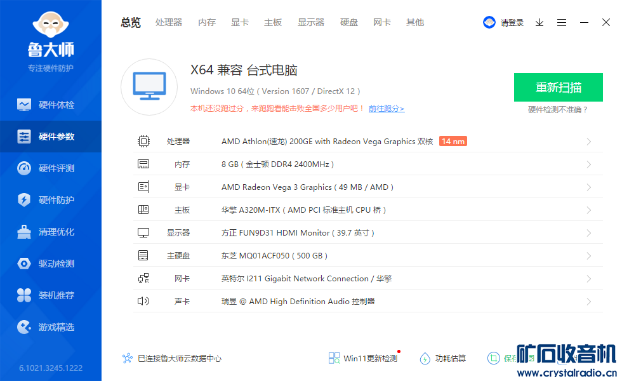This screenshot has width=622, height=381.
Task: Click the desktop computer icon
Action: [x=149, y=87]
